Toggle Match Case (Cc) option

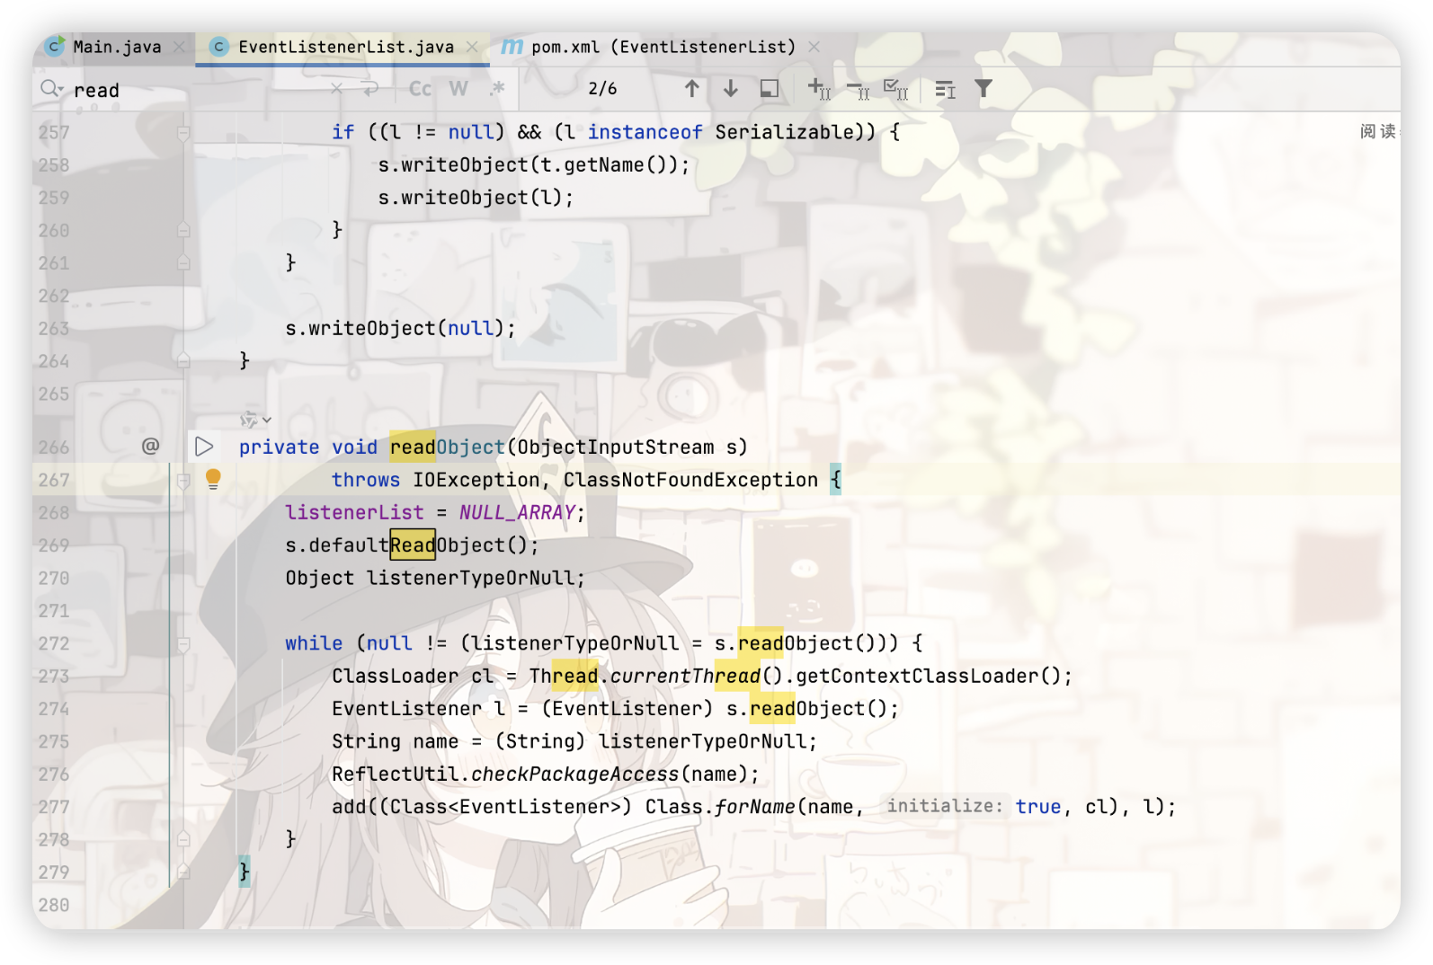point(420,89)
